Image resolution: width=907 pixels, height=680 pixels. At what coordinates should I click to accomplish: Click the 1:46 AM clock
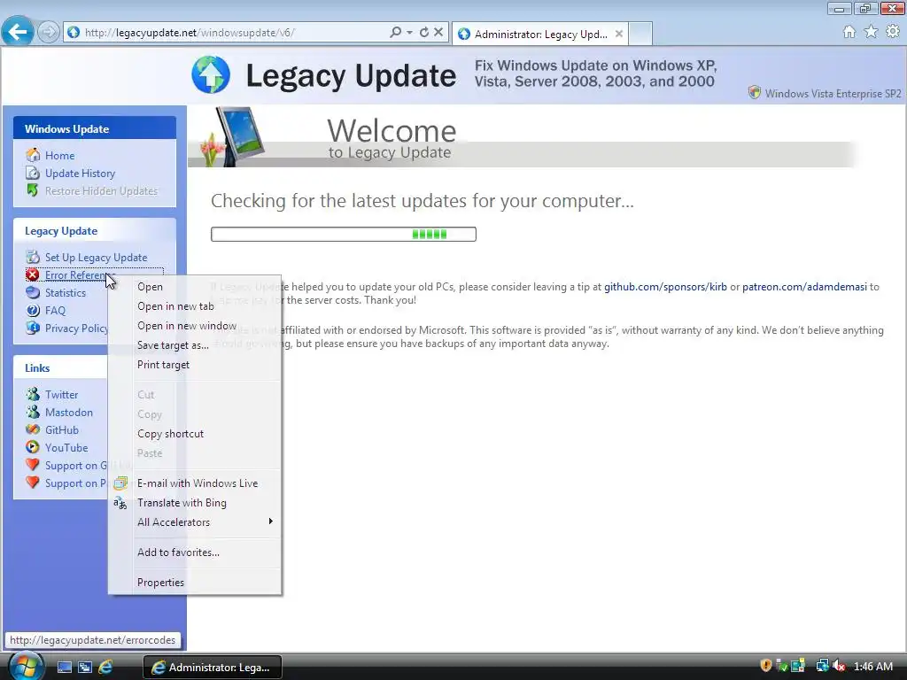tap(872, 667)
